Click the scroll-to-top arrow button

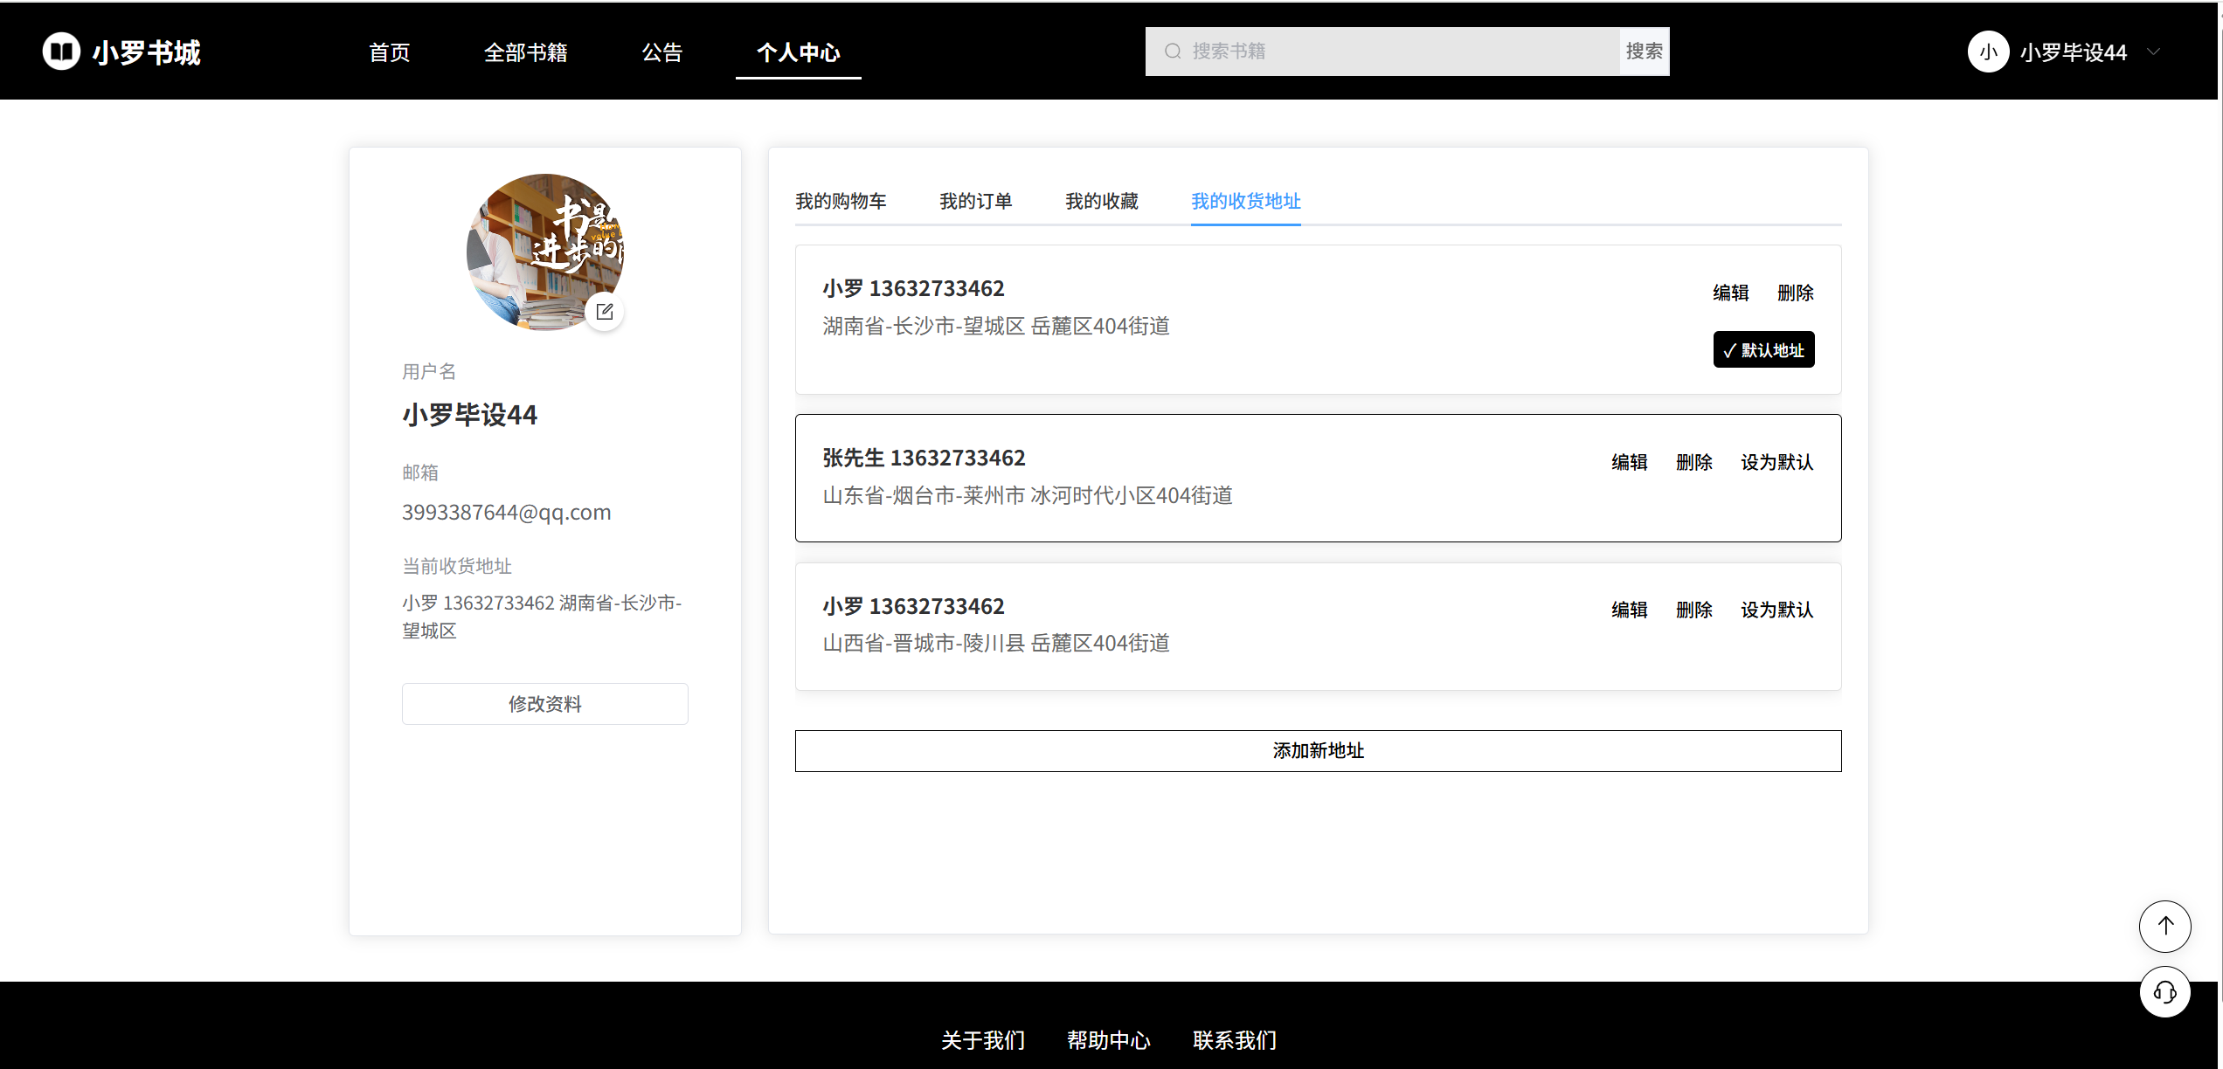[x=2164, y=926]
